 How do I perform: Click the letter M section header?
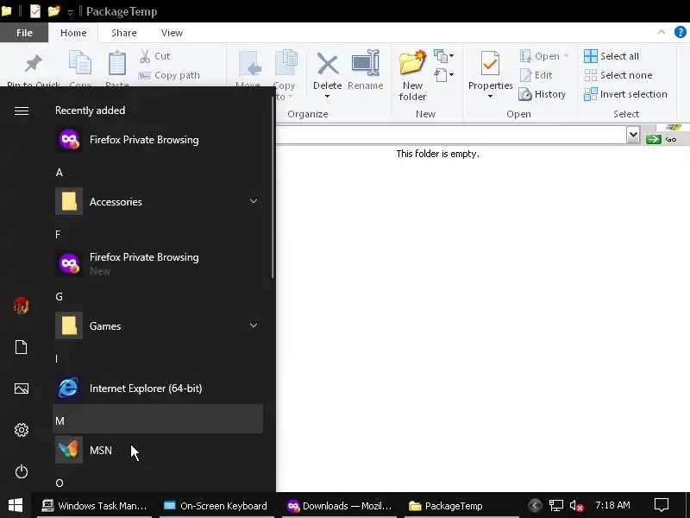(158, 419)
